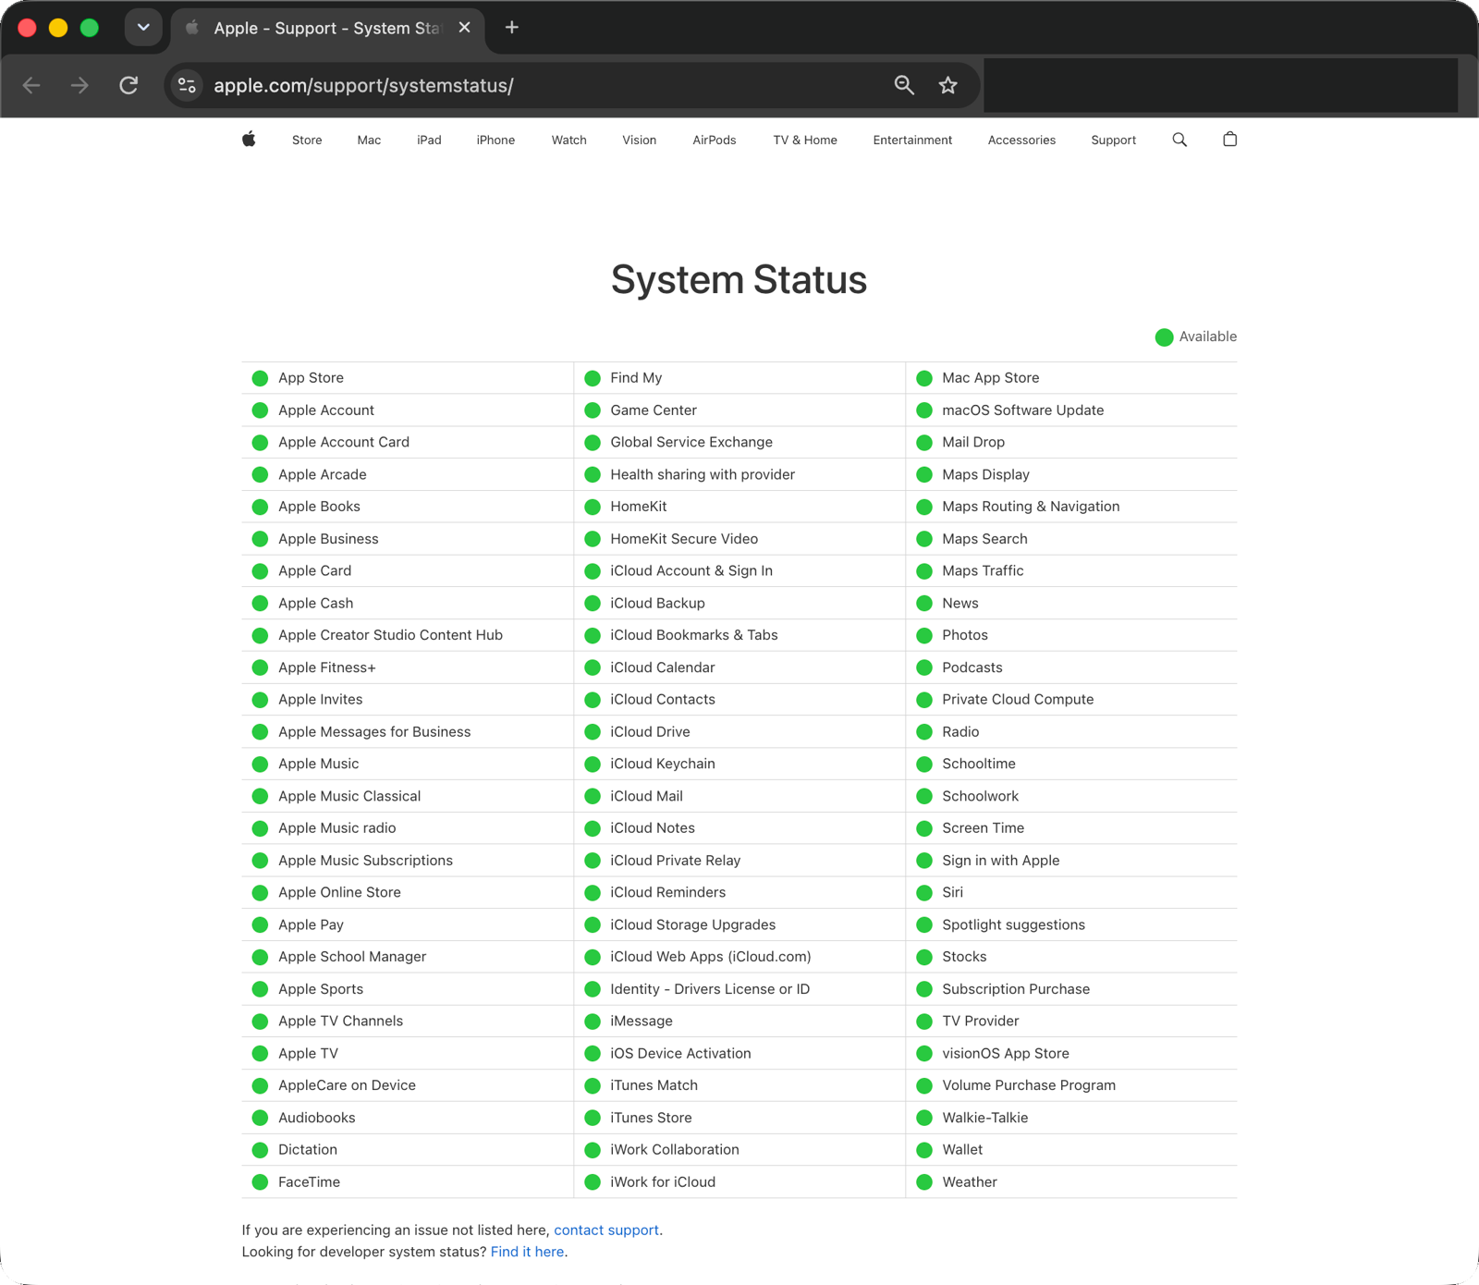Follow the 'Find it here' developer status link

click(x=527, y=1253)
